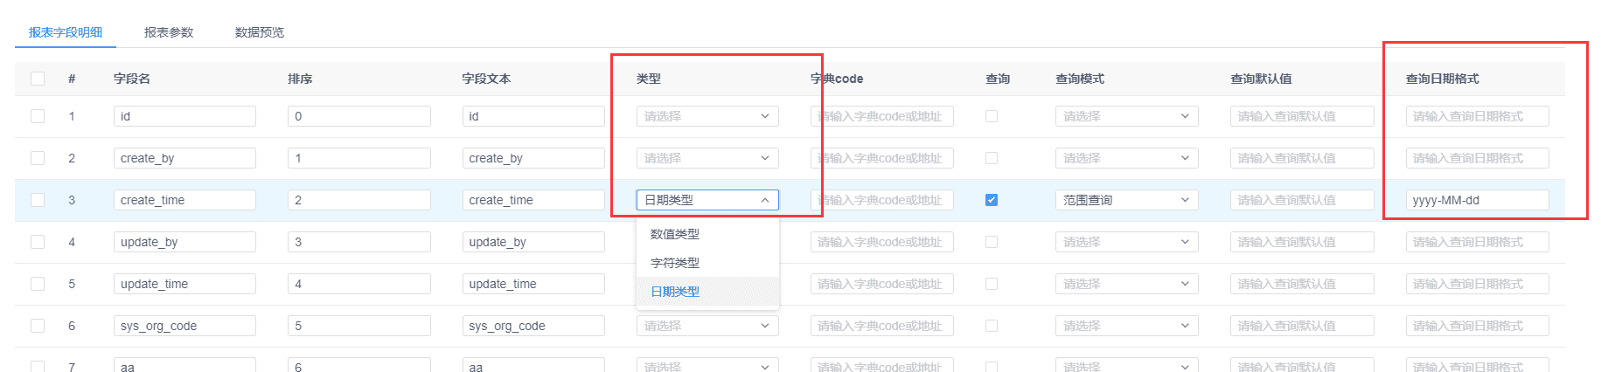The image size is (1622, 372).
Task: Open 类型 dropdown for sys_org_code row
Action: click(707, 326)
